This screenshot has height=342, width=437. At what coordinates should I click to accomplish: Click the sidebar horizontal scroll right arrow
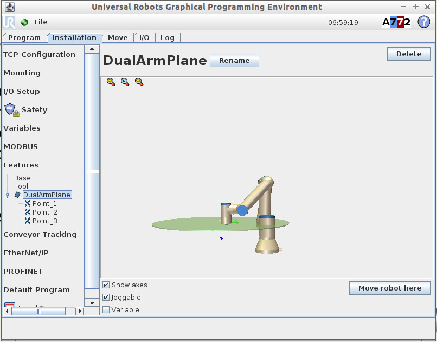[80, 311]
